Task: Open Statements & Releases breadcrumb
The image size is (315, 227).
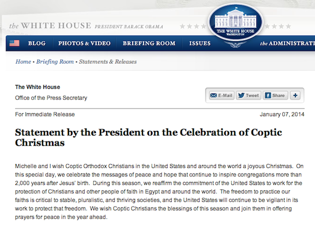Action: (107, 61)
